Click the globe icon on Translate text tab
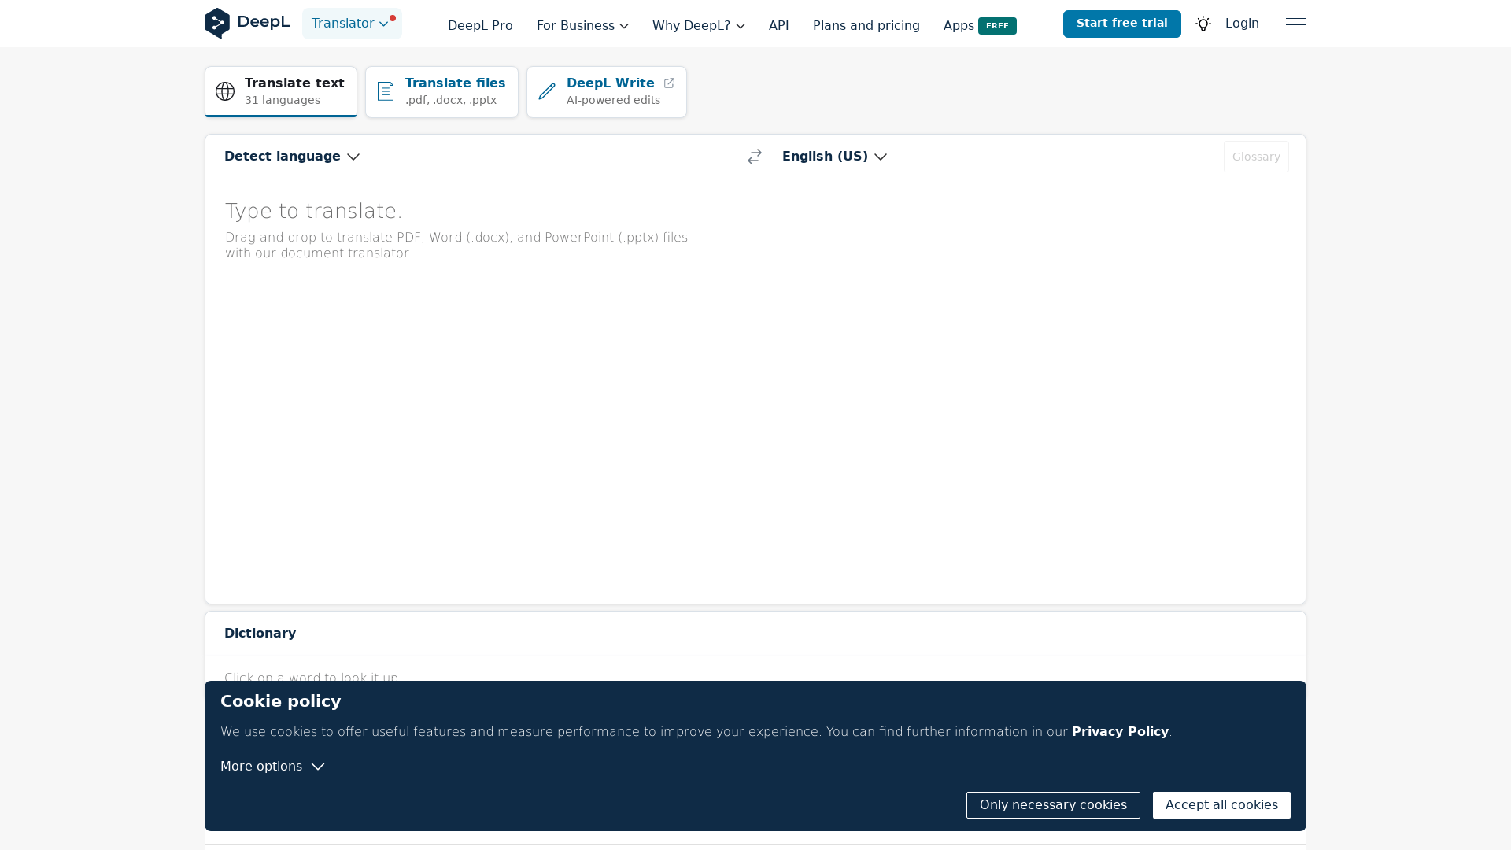This screenshot has height=850, width=1511. [225, 91]
